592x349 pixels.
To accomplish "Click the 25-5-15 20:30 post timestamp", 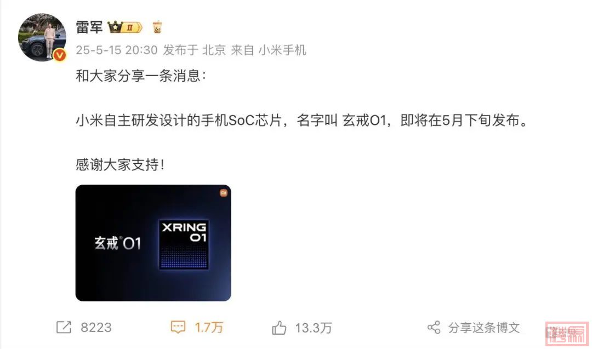I will pyautogui.click(x=117, y=50).
